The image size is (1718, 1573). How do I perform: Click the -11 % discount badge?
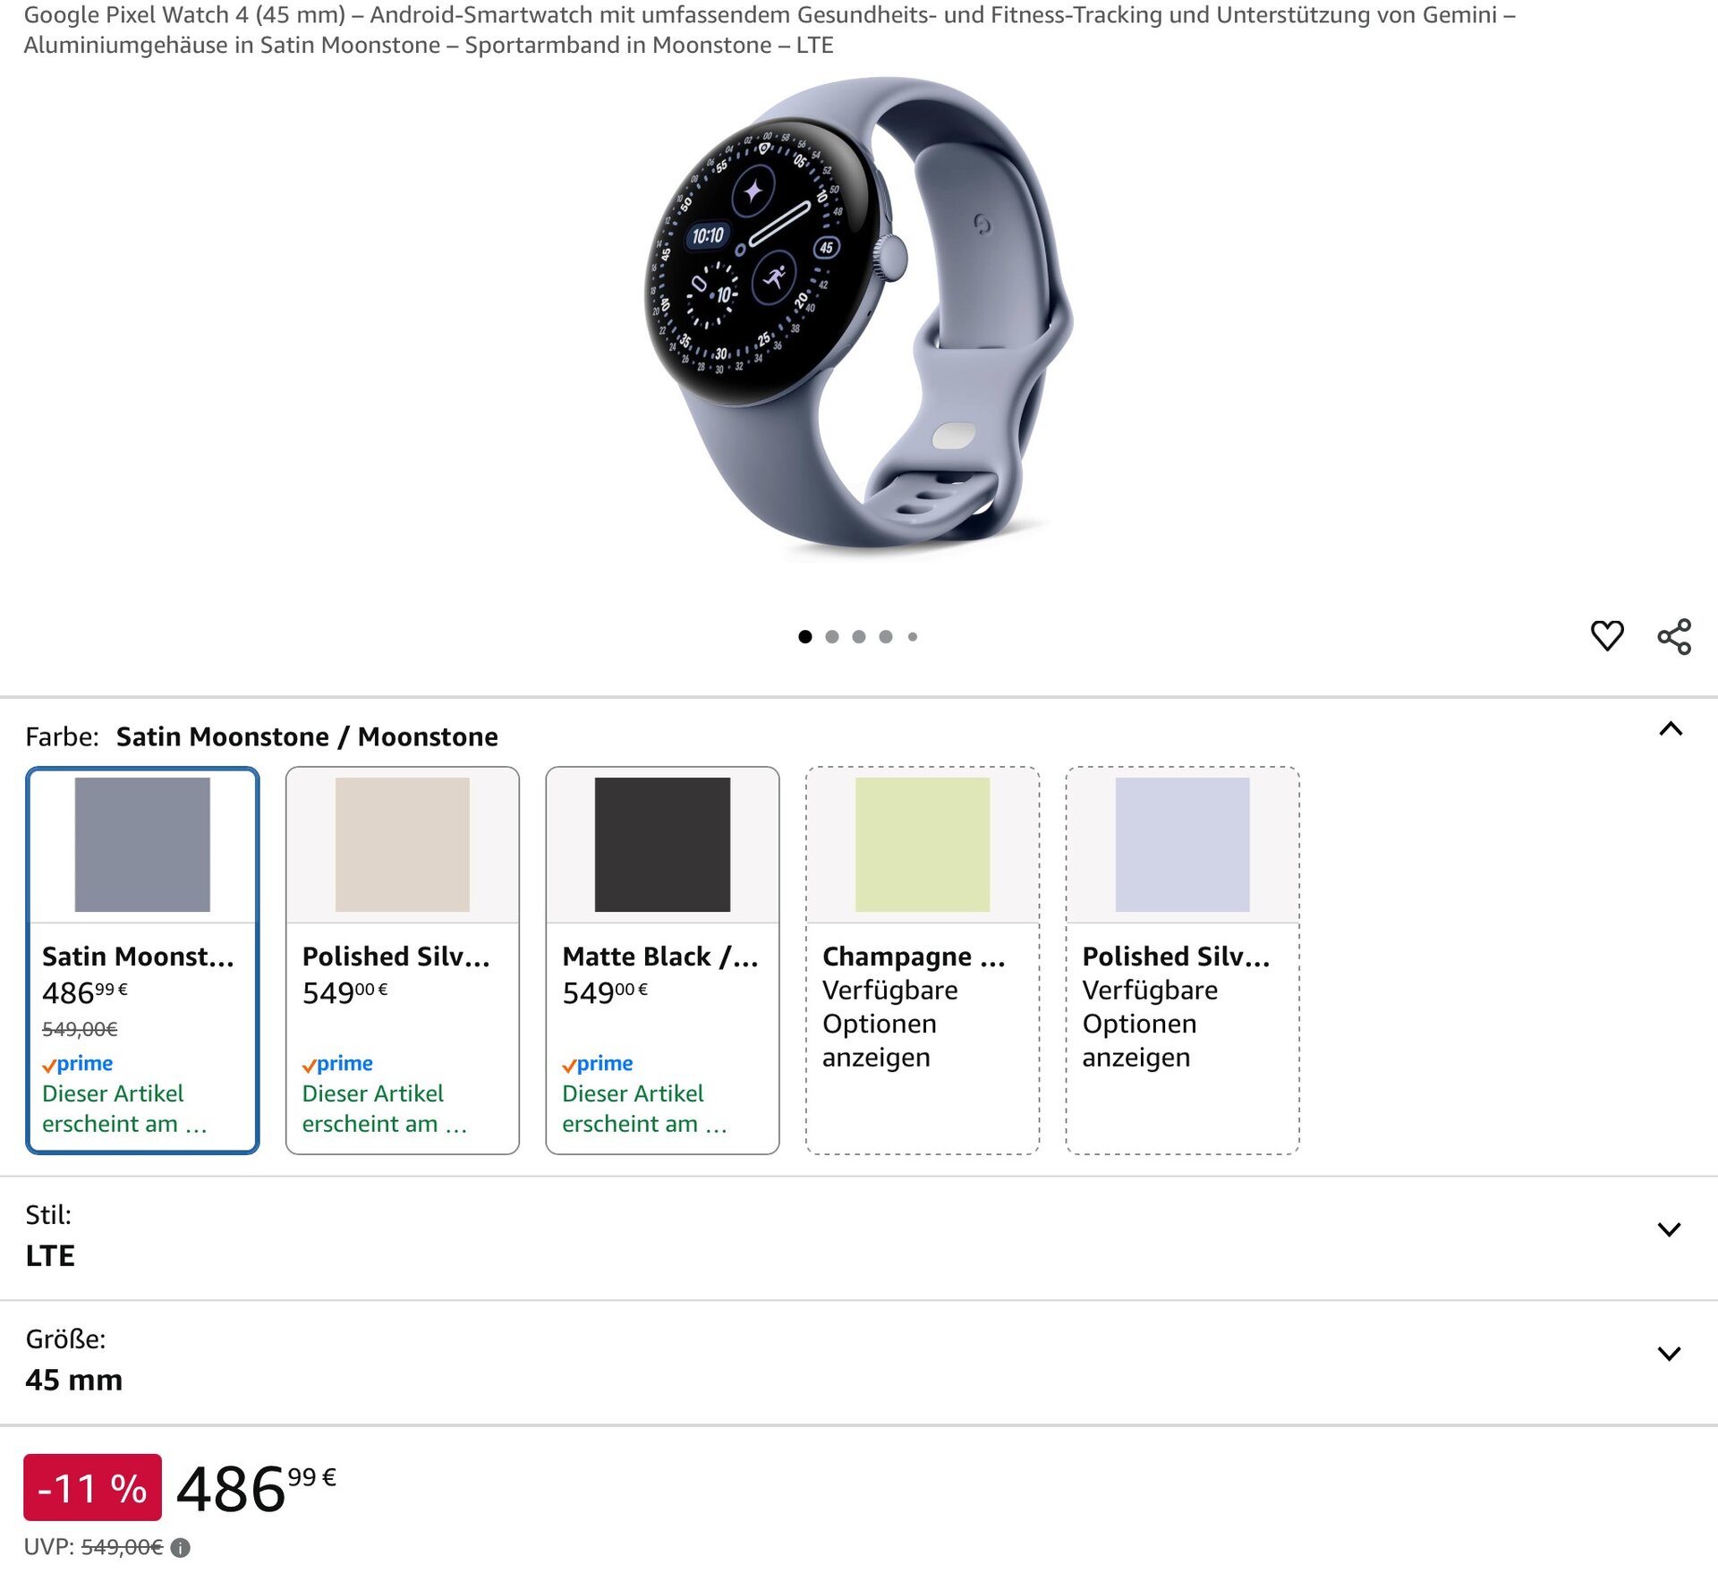92,1488
